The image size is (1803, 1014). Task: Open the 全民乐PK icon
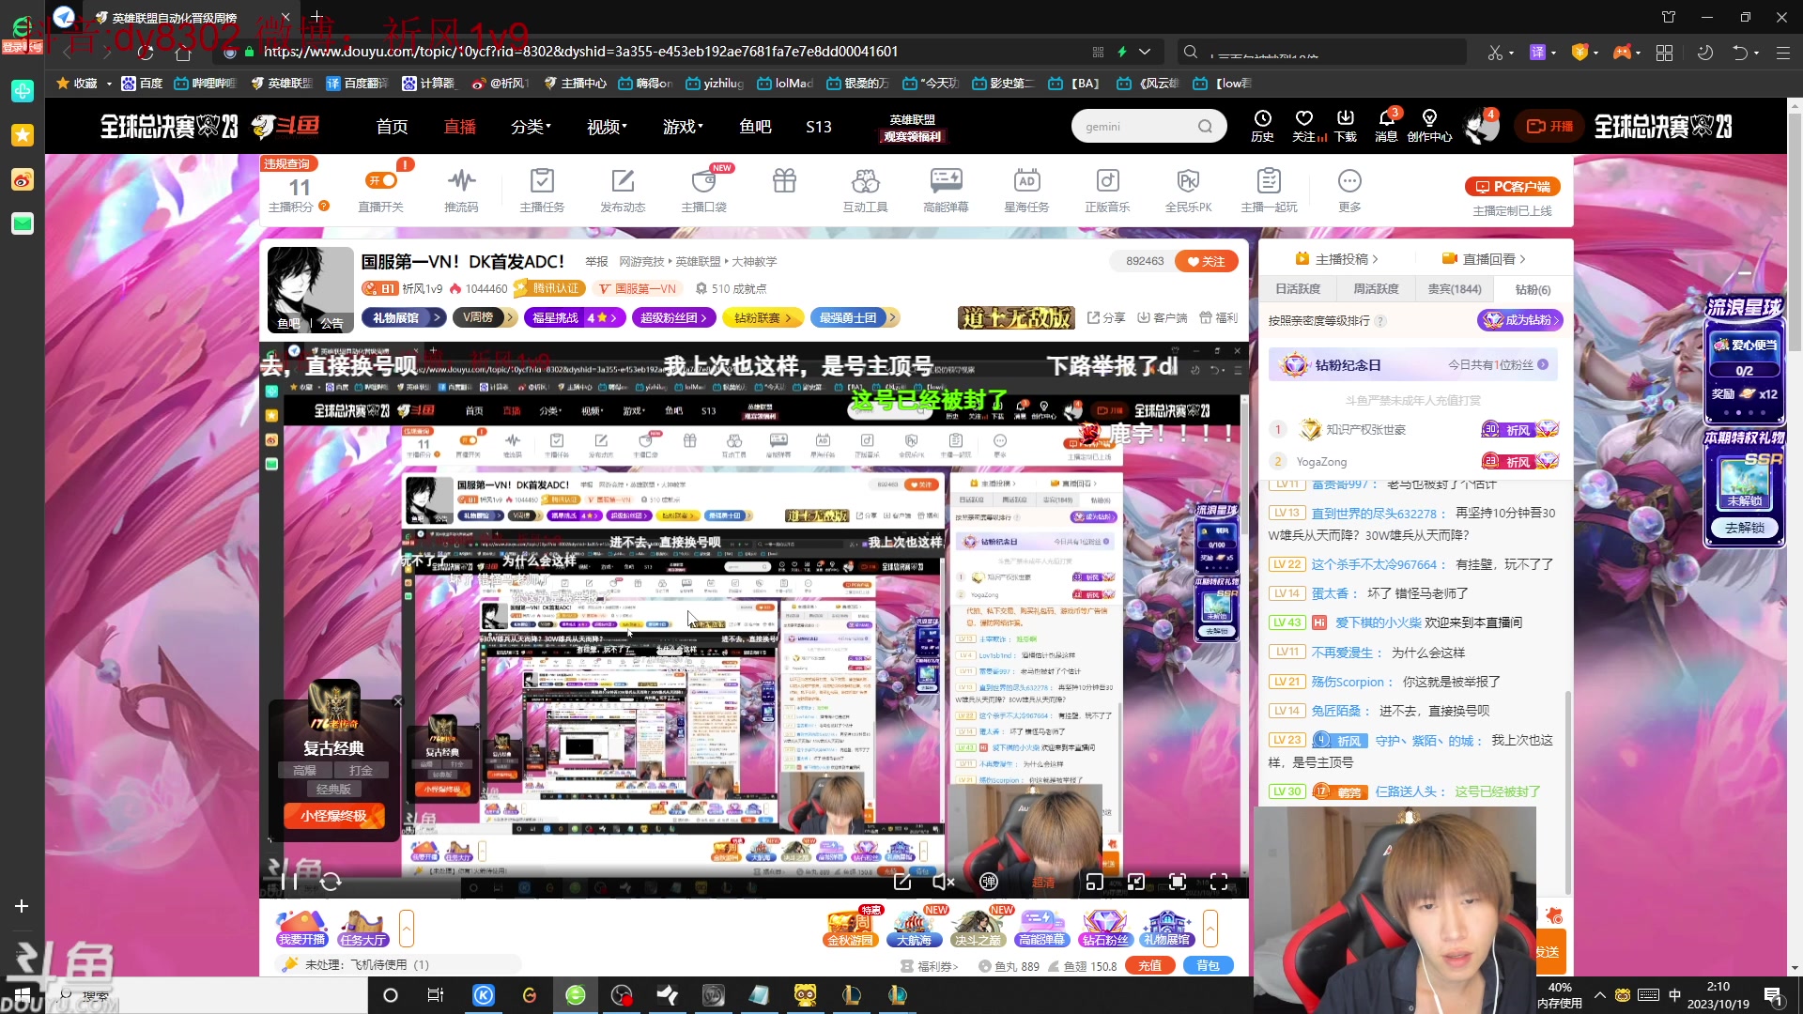pos(1188,189)
